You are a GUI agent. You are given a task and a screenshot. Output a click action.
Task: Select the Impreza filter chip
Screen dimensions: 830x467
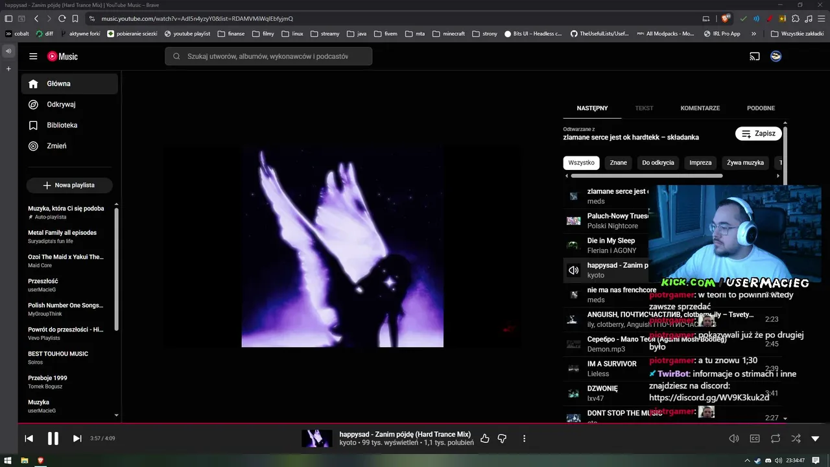700,163
